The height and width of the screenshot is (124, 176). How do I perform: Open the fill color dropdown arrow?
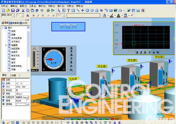(x=108, y=15)
